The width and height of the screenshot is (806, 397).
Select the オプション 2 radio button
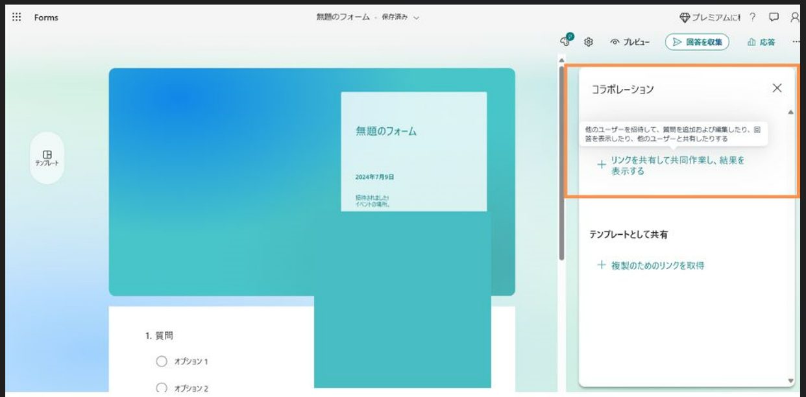161,388
